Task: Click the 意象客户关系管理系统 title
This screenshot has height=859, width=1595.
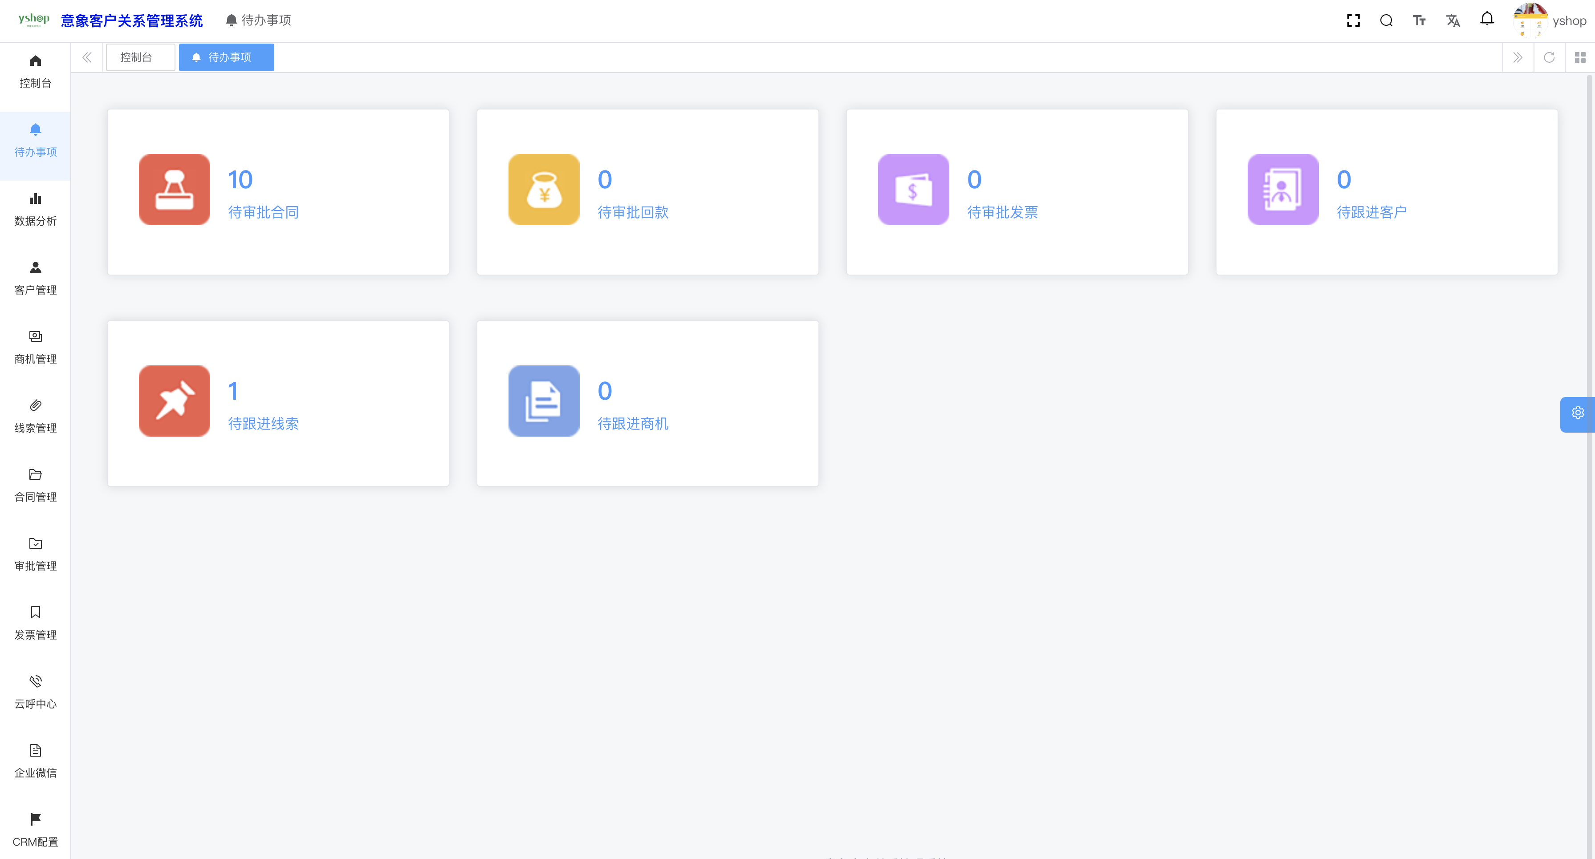Action: click(131, 20)
